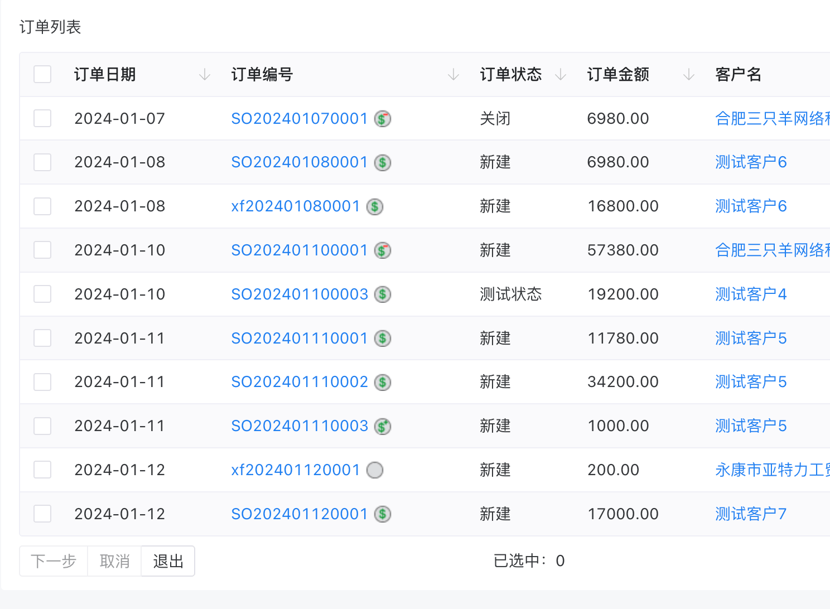Screen dimensions: 830x609
Task: Click the 取消 button
Action: tap(114, 561)
